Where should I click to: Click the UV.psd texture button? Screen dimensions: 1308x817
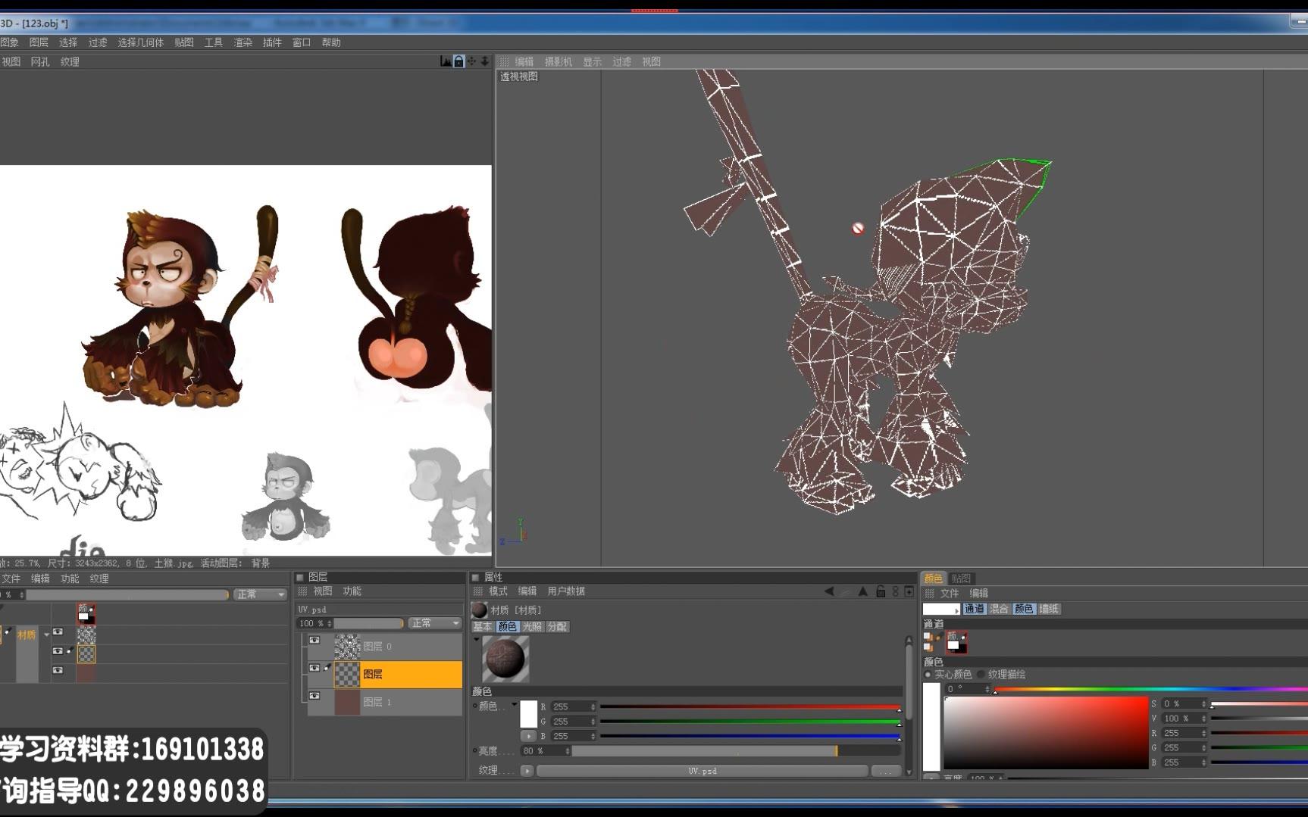tap(702, 771)
